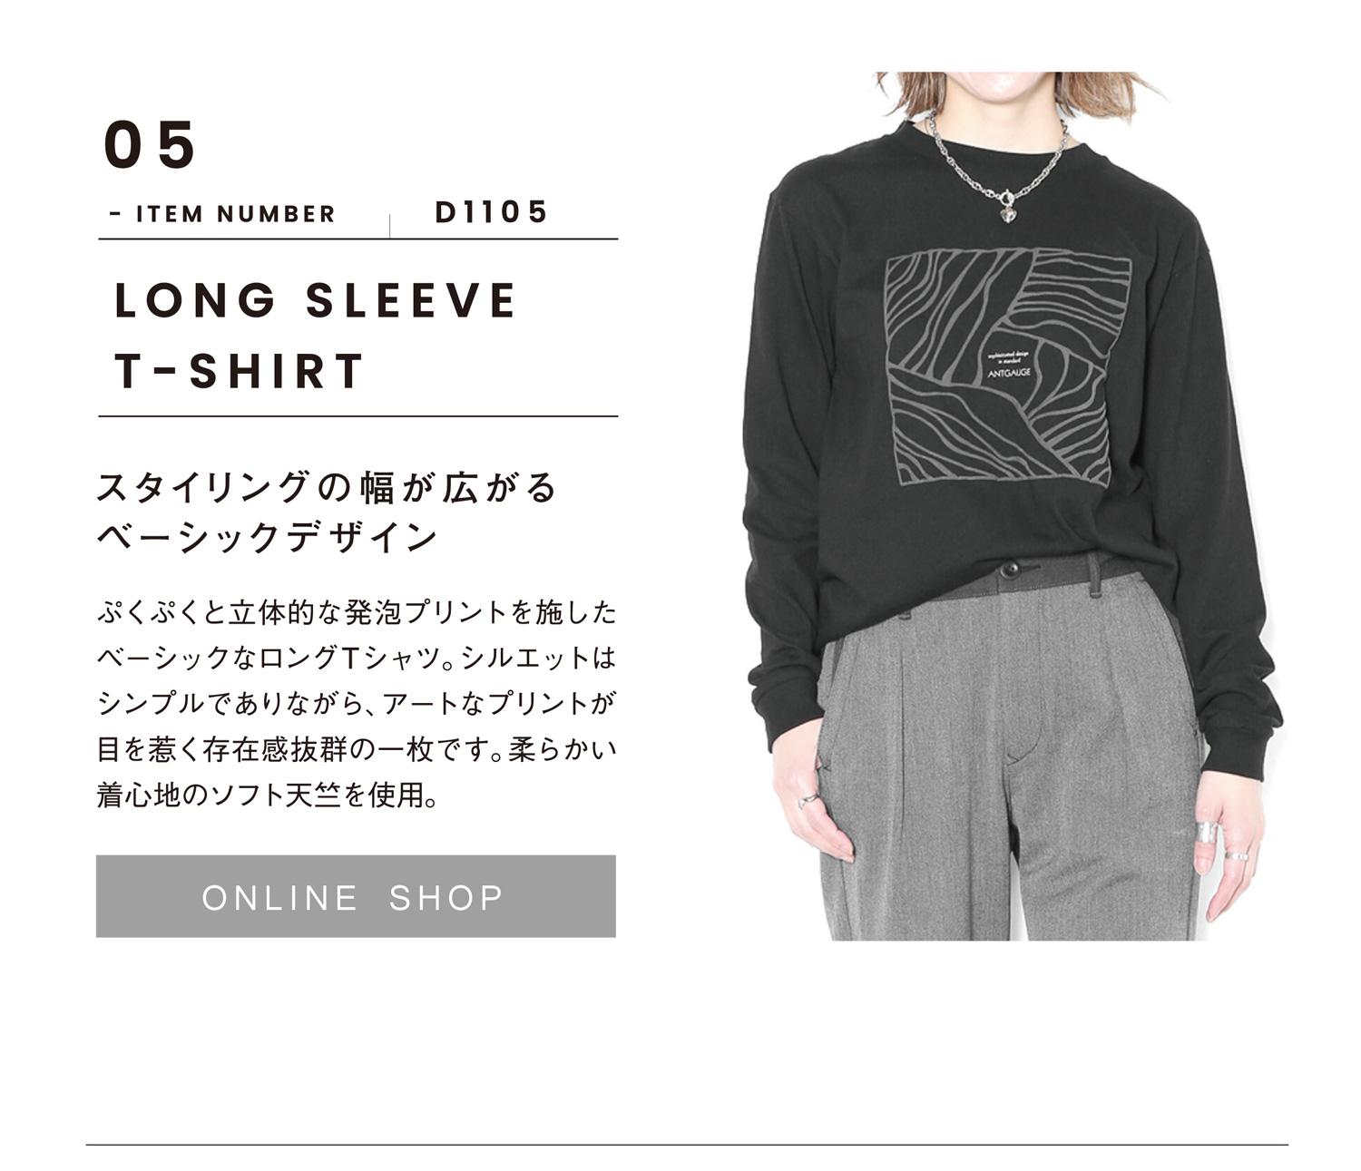Click the silver chain necklace pendant
This screenshot has width=1361, height=1171.
(x=1006, y=213)
